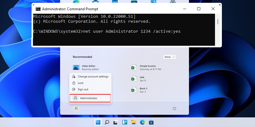Minimize the Command Prompt window
This screenshot has width=255, height=127.
185,9
